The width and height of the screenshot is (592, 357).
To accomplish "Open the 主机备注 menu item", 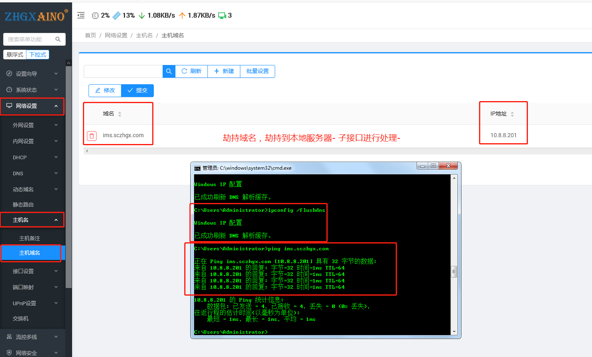I will point(30,238).
